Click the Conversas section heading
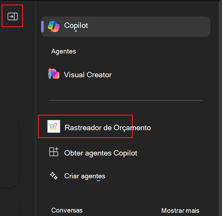This screenshot has width=222, height=216. [67, 210]
